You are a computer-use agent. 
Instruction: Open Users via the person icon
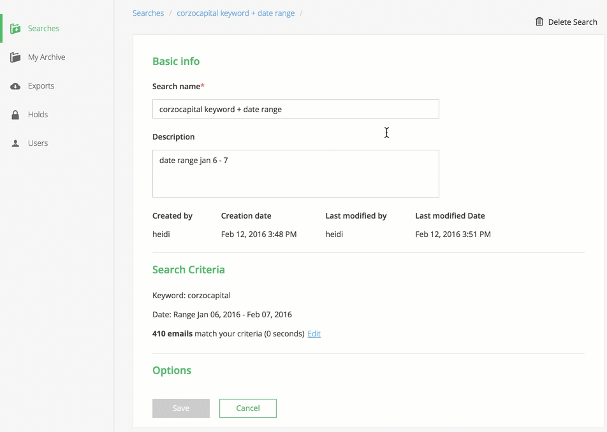pyautogui.click(x=15, y=143)
